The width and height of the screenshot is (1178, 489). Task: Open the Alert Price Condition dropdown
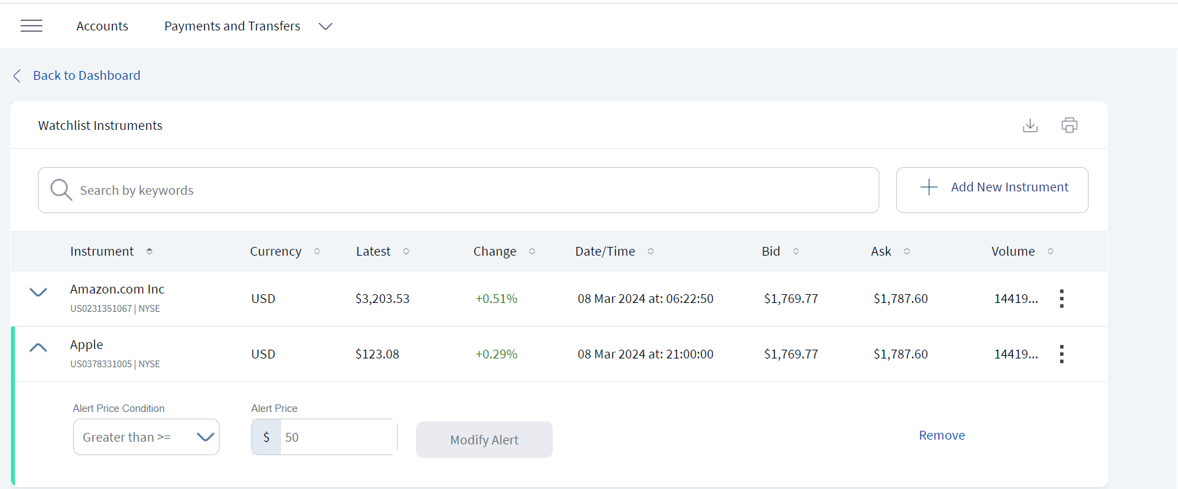point(146,437)
